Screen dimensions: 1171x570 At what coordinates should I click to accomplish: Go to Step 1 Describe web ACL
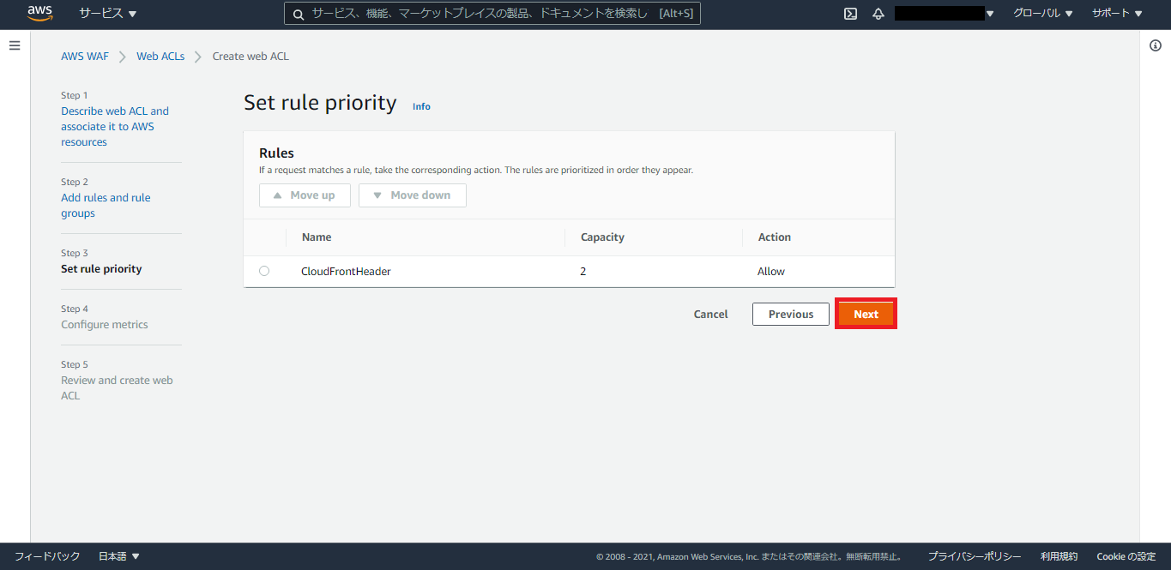(x=115, y=126)
